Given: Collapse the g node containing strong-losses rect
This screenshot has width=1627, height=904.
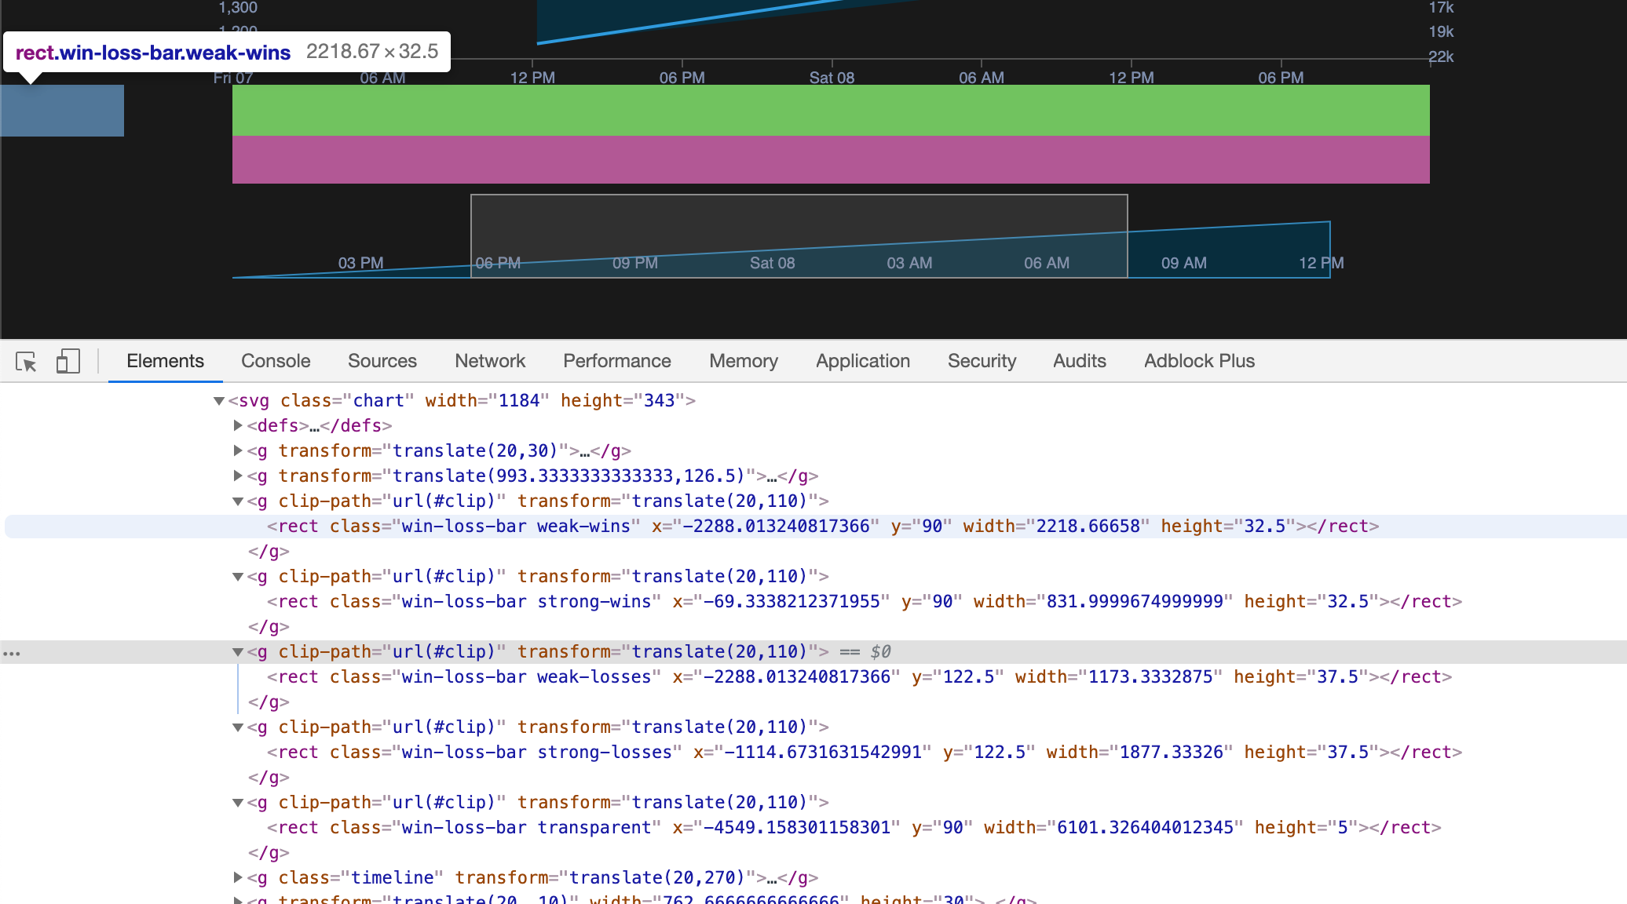Looking at the screenshot, I should [238, 727].
